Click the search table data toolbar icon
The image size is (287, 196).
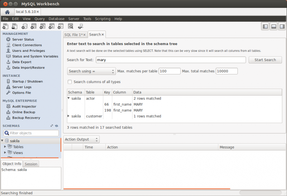click(70, 26)
